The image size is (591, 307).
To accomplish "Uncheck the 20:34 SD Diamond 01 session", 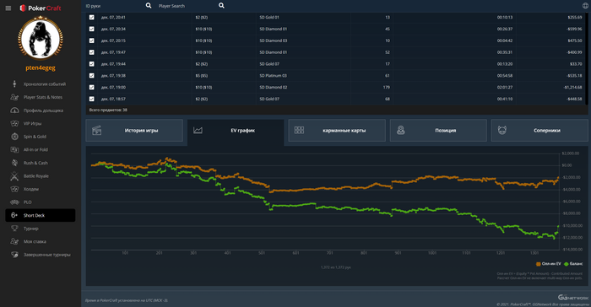I will click(91, 29).
